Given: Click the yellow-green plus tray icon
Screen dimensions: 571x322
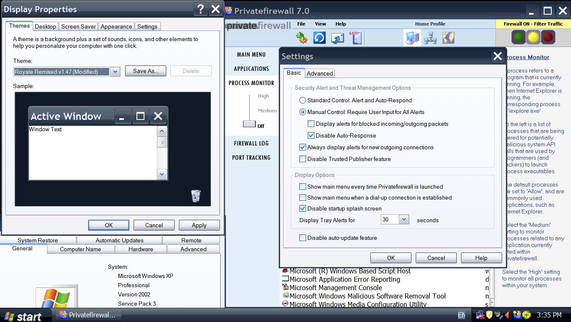Looking at the screenshot, I should (x=526, y=315).
